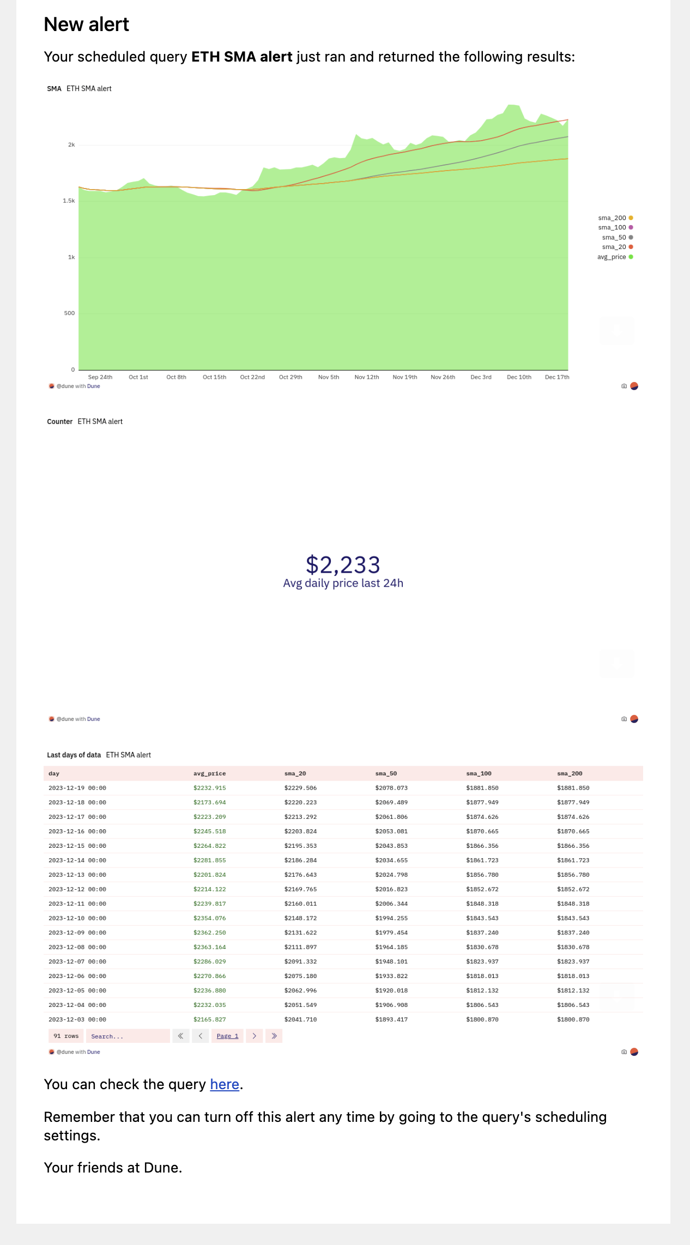This screenshot has height=1245, width=690.
Task: Go to first page with double-left arrow
Action: (x=181, y=1036)
